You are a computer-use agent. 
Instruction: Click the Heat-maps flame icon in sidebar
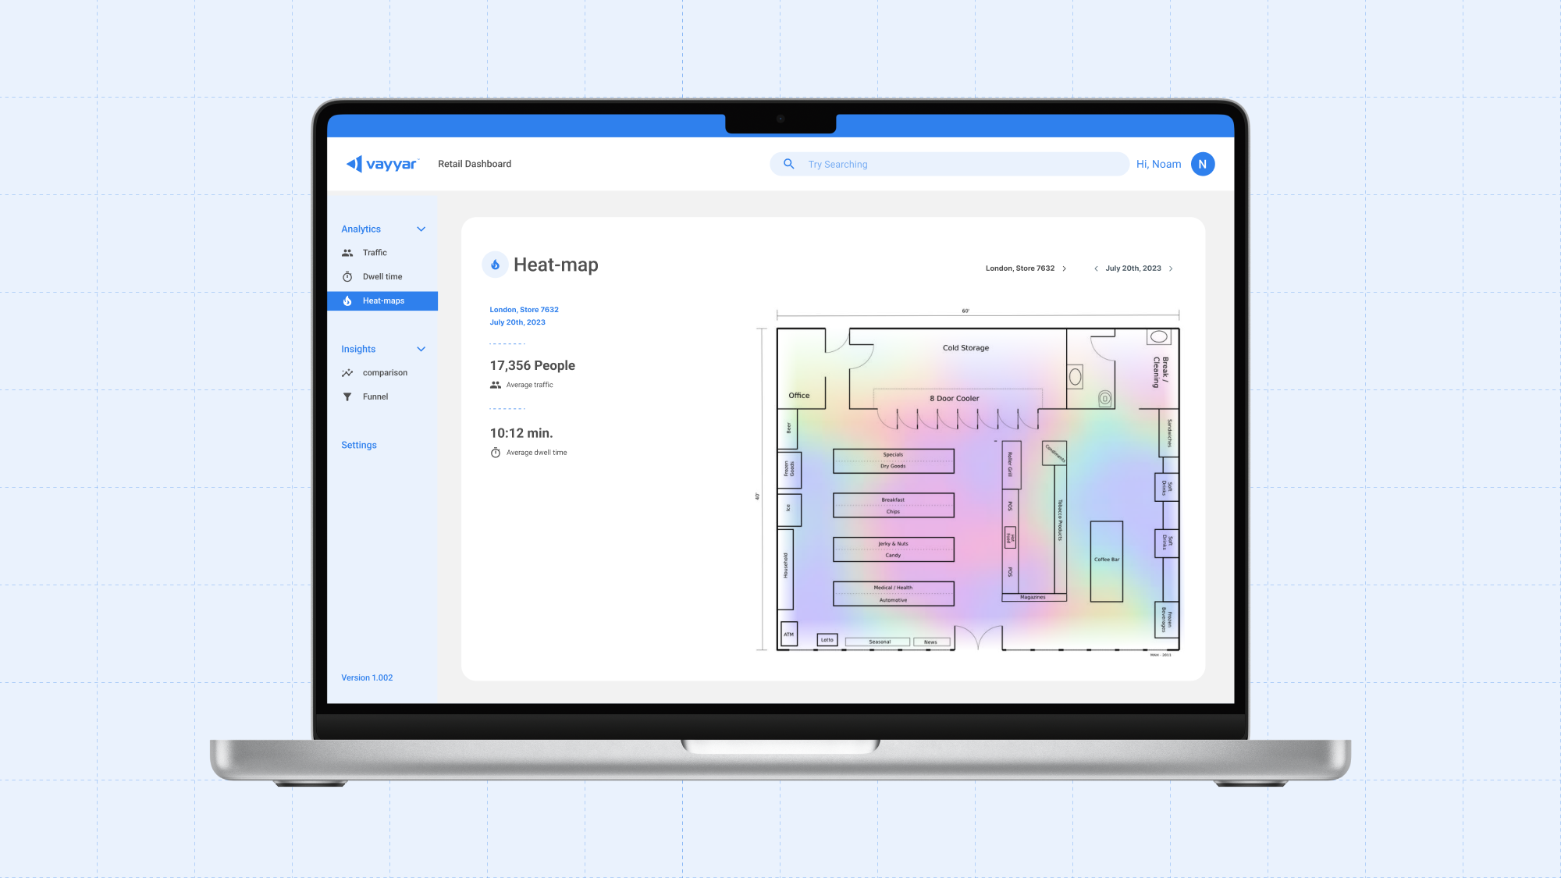pos(347,301)
